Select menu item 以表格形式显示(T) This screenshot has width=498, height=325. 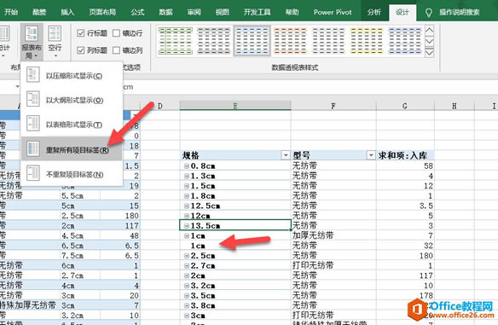pos(72,125)
